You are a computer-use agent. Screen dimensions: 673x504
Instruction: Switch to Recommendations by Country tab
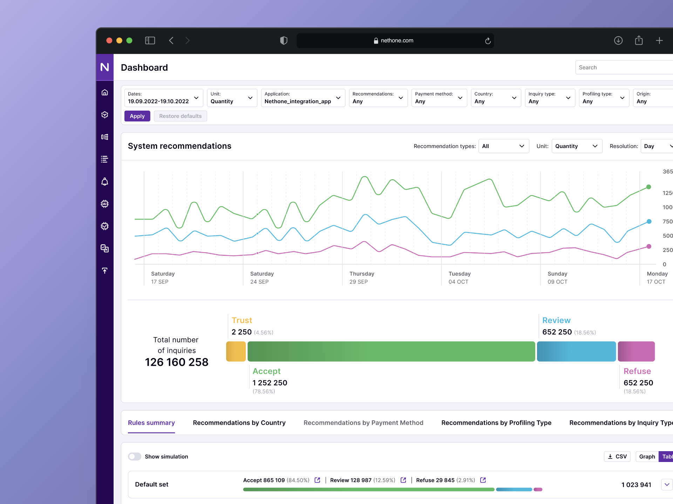(x=239, y=423)
